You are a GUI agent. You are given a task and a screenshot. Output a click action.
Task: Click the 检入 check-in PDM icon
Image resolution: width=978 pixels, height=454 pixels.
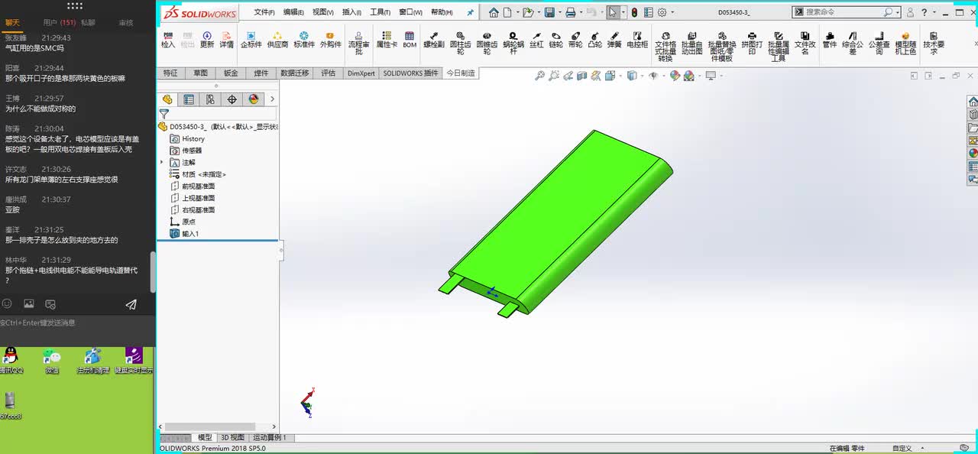click(x=168, y=40)
